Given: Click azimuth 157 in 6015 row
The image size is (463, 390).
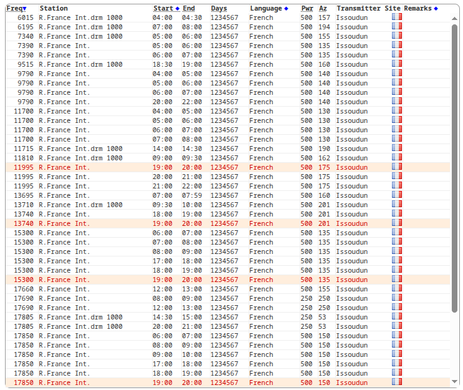Looking at the screenshot, I should [x=324, y=17].
